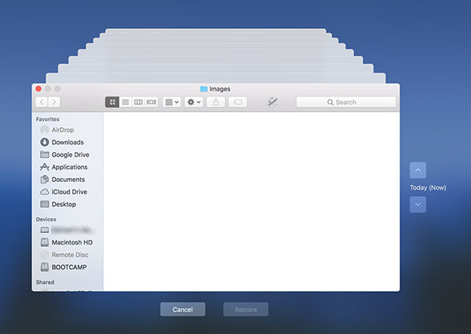Click the Edit Tags toolbar icon
This screenshot has height=334, width=471.
tap(238, 102)
